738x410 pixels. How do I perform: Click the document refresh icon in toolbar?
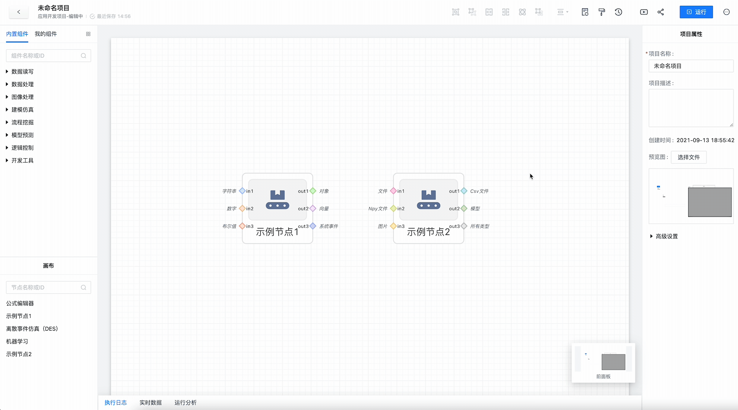[x=585, y=12]
